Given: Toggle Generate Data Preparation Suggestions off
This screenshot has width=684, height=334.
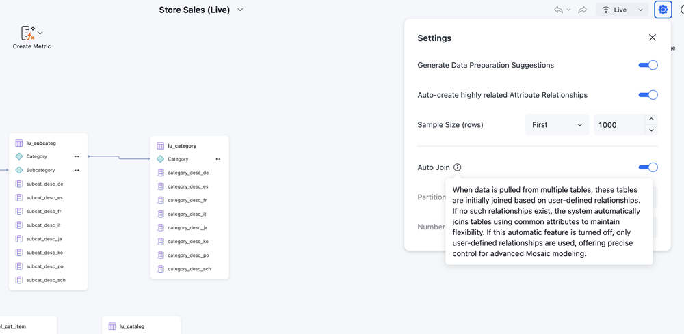Looking at the screenshot, I should pos(648,66).
